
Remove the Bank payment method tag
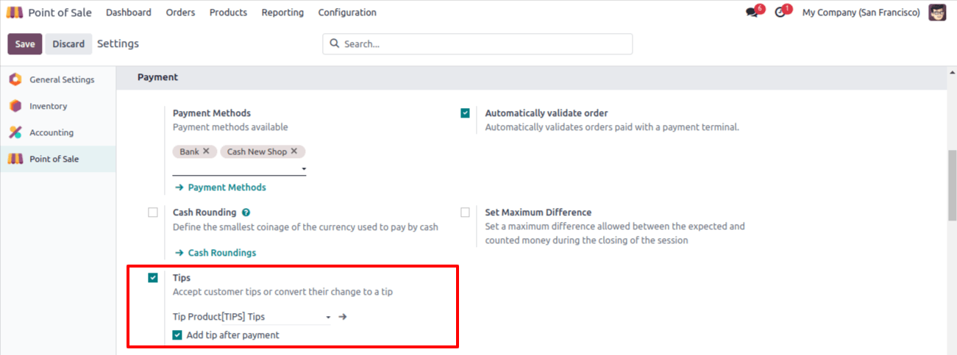point(206,151)
